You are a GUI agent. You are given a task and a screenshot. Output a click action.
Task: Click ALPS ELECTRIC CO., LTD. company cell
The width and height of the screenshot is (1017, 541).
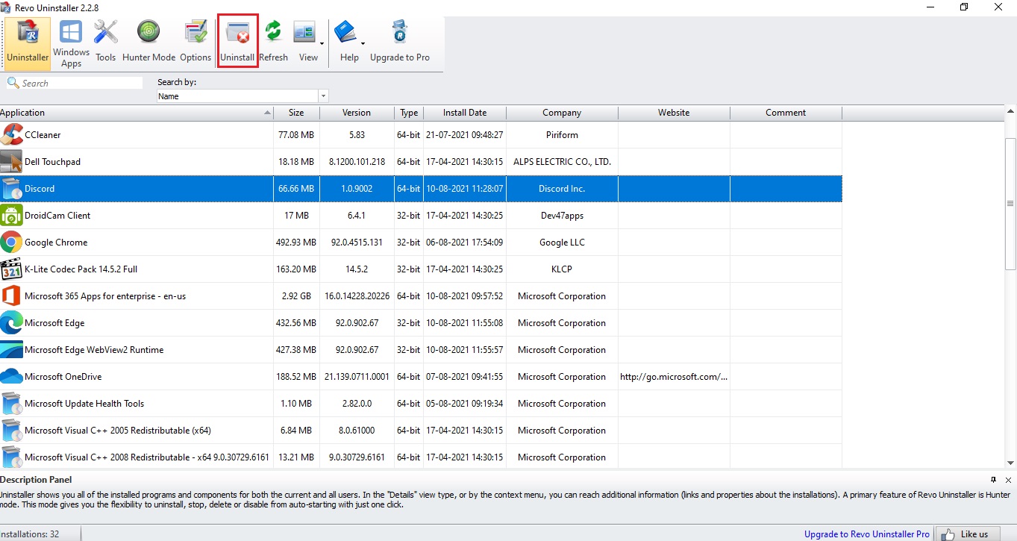562,162
